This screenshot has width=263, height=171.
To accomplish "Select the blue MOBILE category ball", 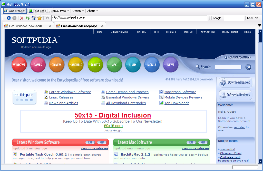I will (x=152, y=65).
